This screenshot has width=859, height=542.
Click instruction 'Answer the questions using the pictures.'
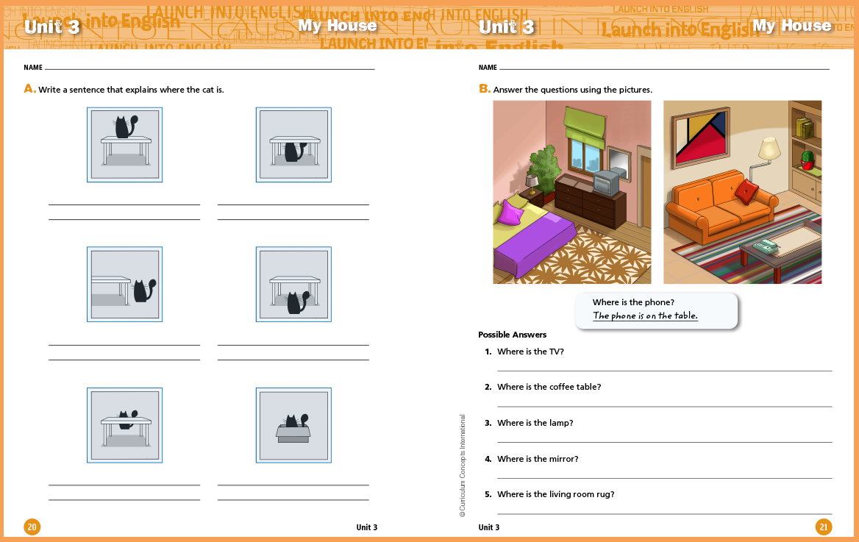(x=572, y=90)
